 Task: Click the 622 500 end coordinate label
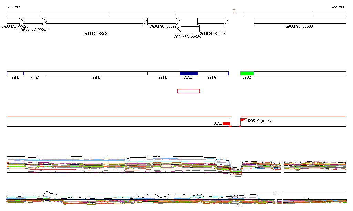pos(338,7)
